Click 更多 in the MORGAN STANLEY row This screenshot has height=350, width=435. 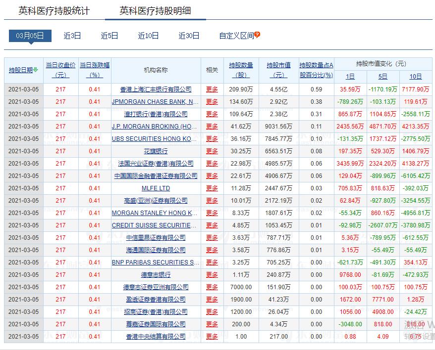212,213
